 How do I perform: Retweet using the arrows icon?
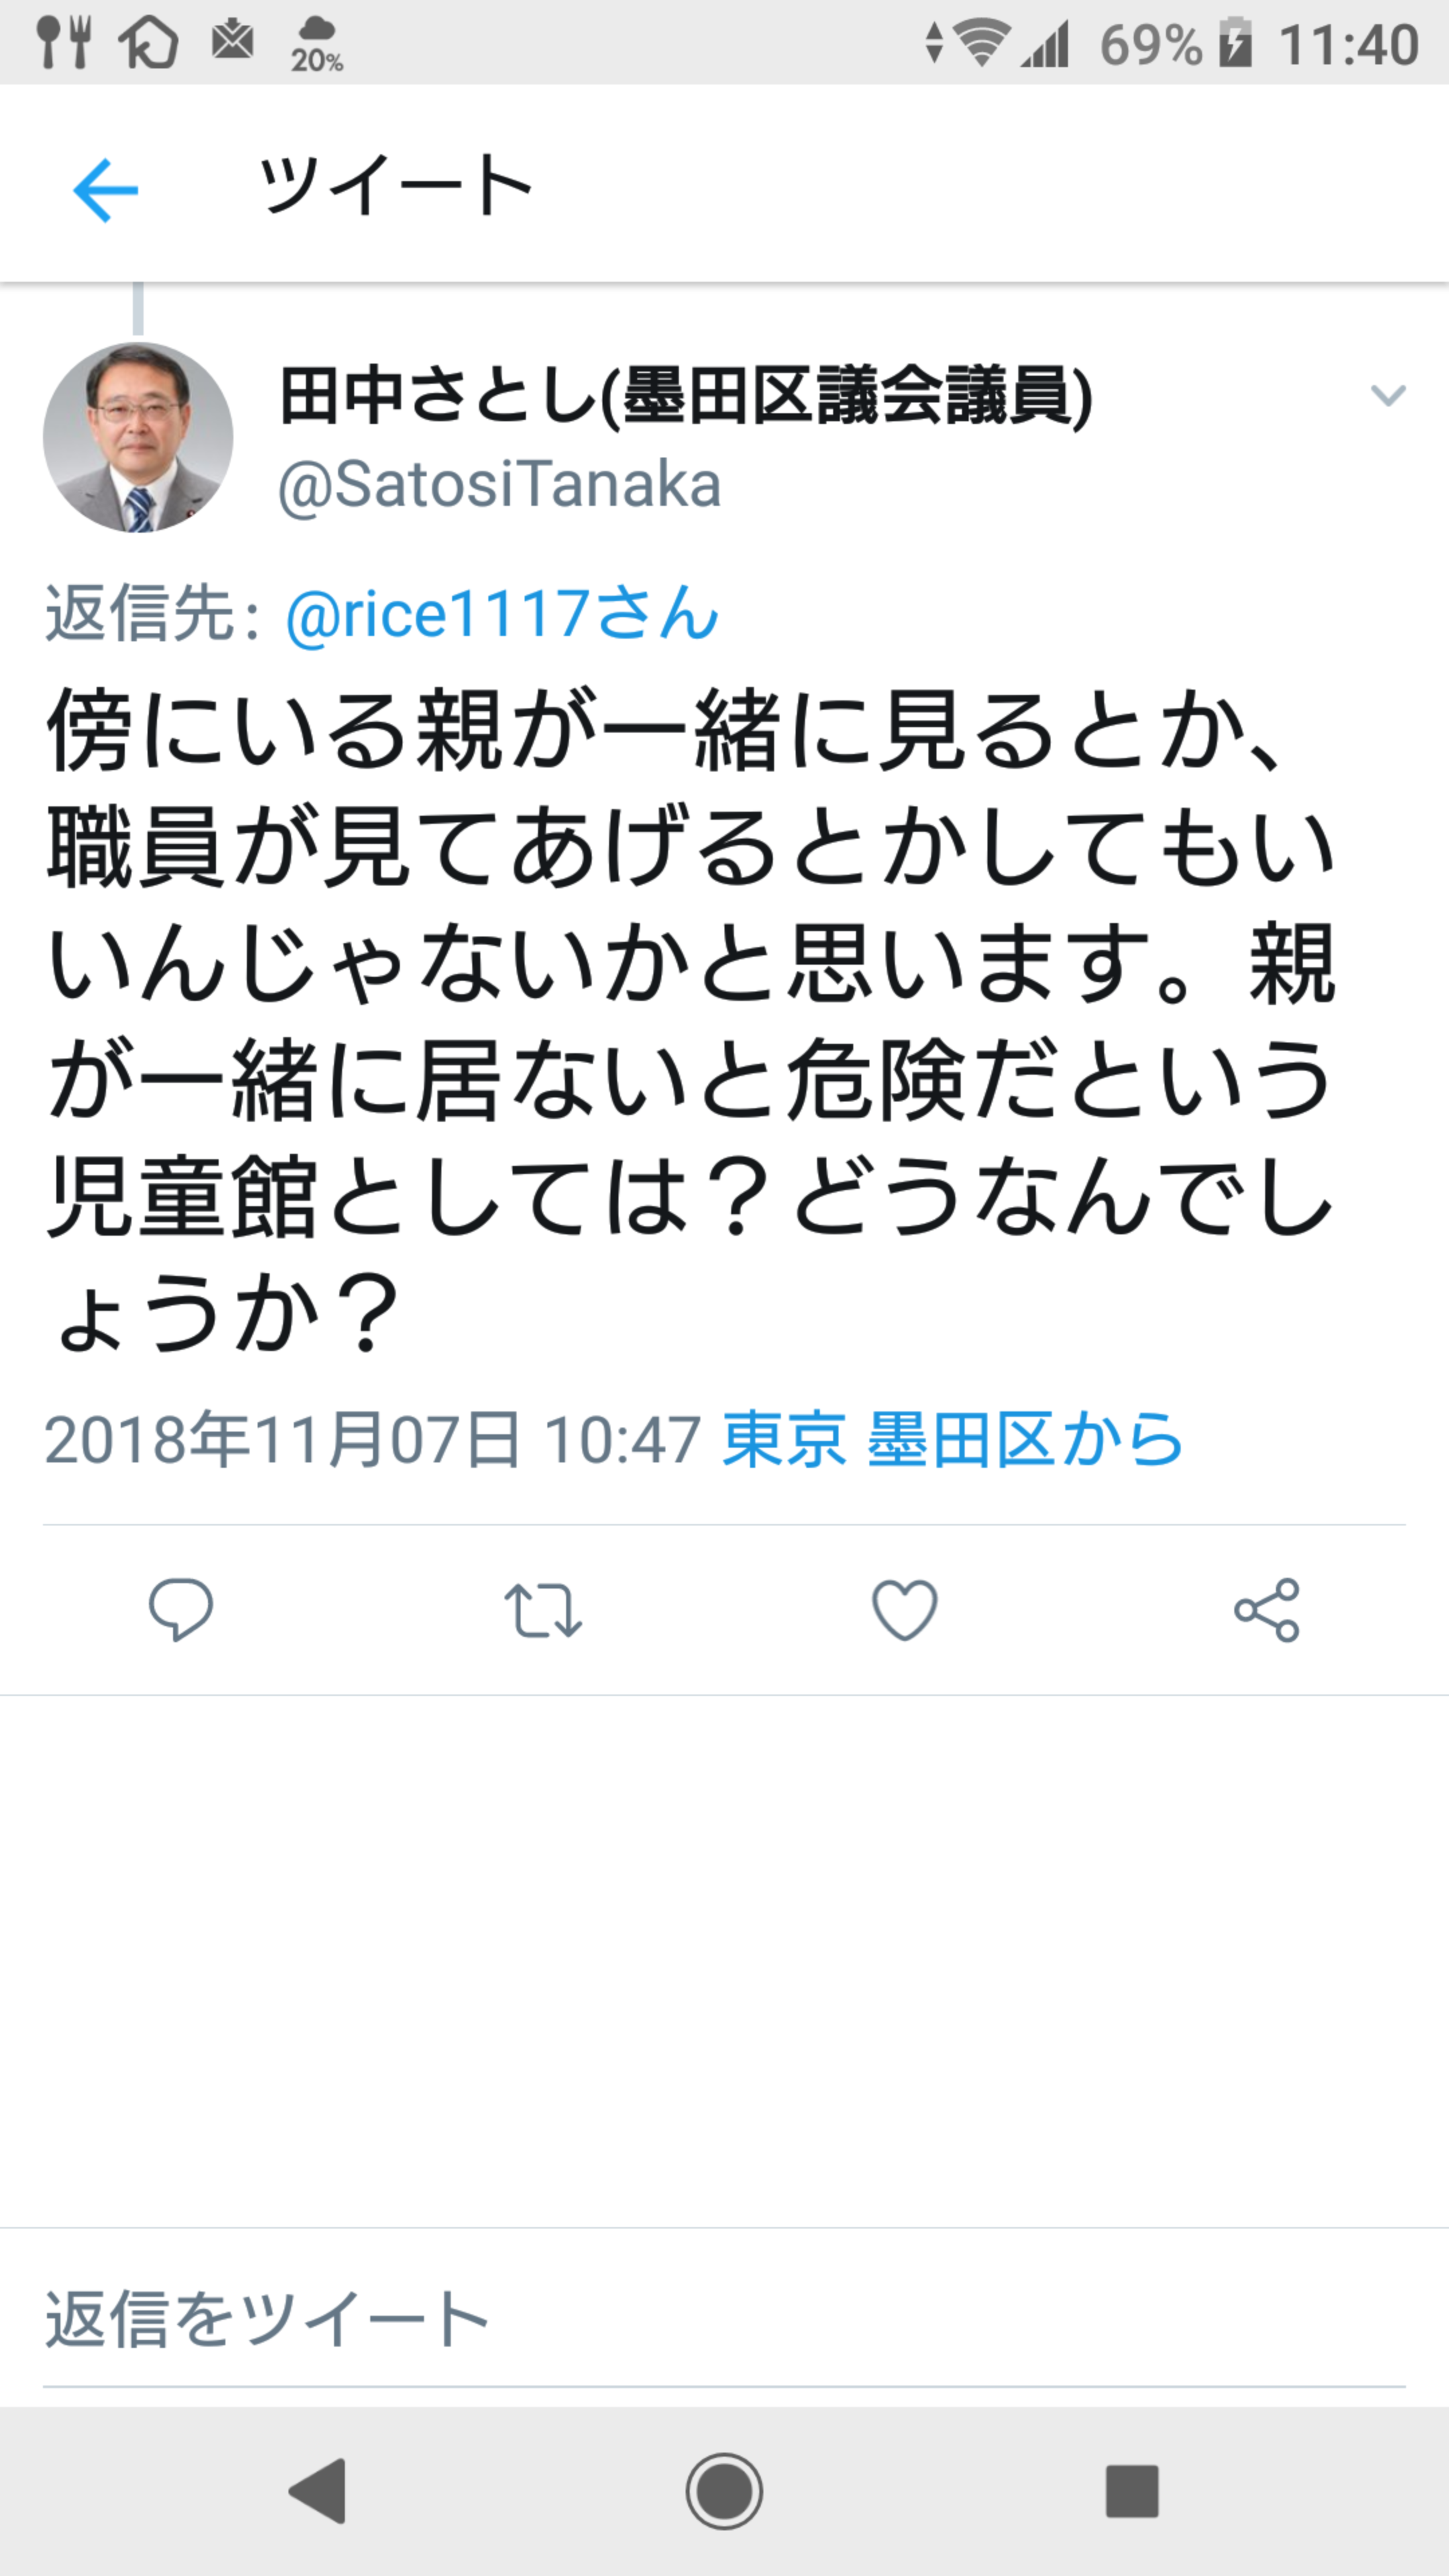[543, 1610]
